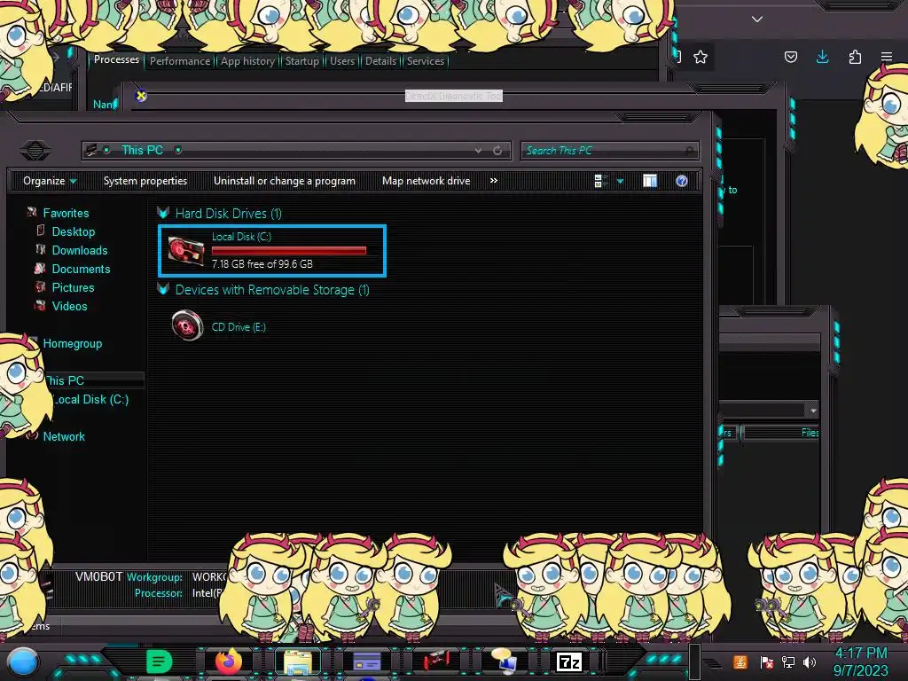Select Favorites in navigation pane
908x681 pixels.
point(66,213)
